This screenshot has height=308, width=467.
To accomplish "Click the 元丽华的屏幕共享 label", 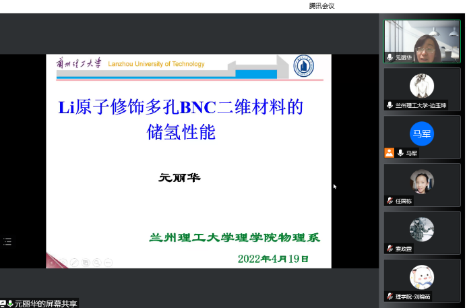I will click(46, 303).
